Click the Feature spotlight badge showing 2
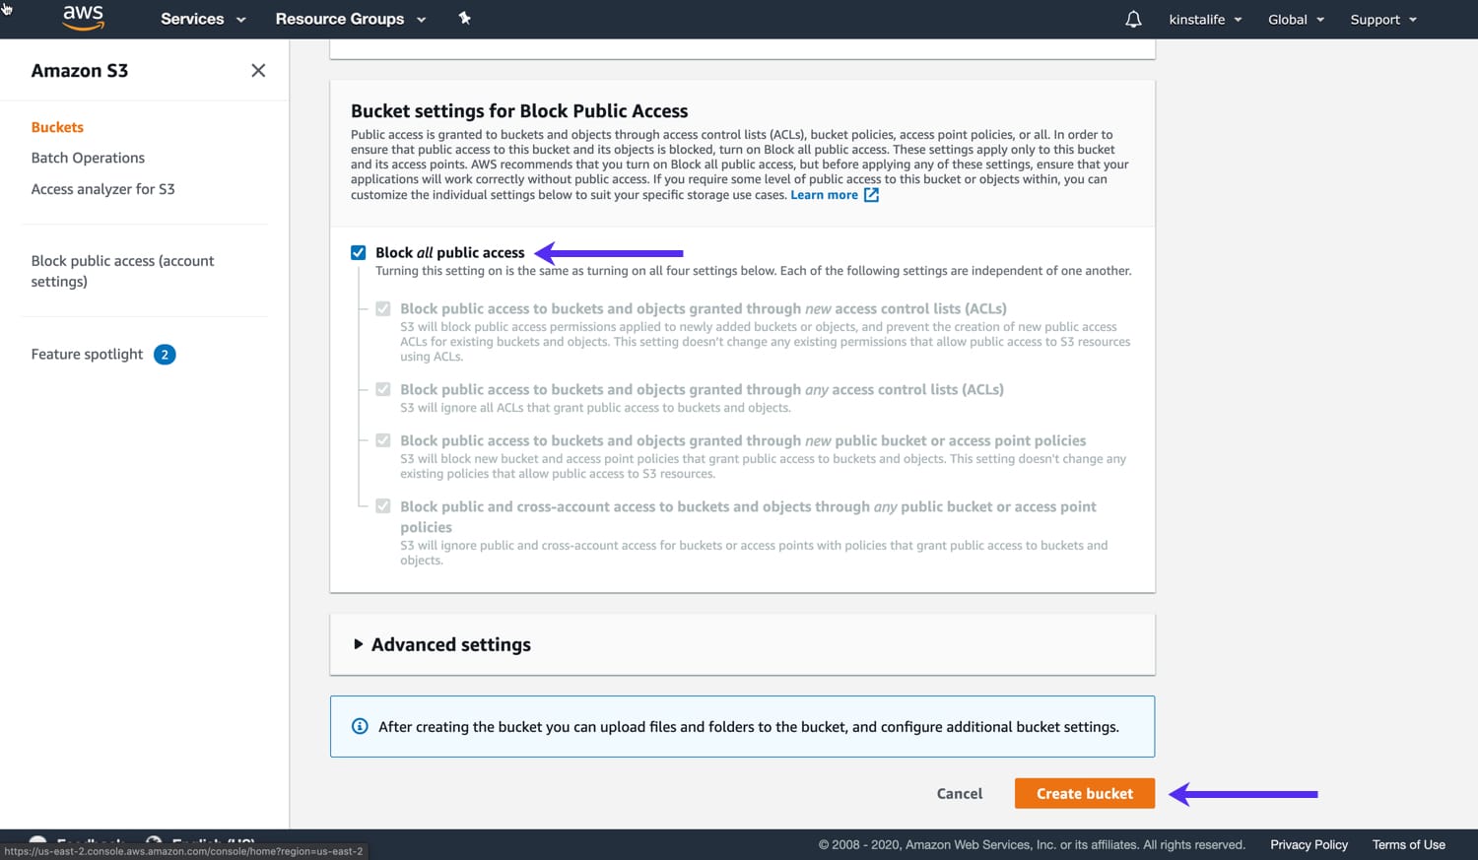Screen dimensions: 1478x860 tap(165, 354)
